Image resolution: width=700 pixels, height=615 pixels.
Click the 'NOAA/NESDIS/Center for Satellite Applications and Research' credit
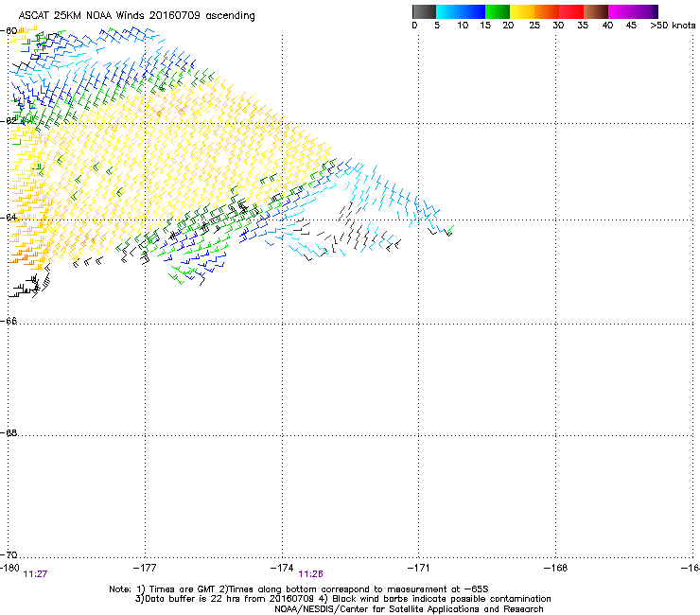click(x=409, y=608)
